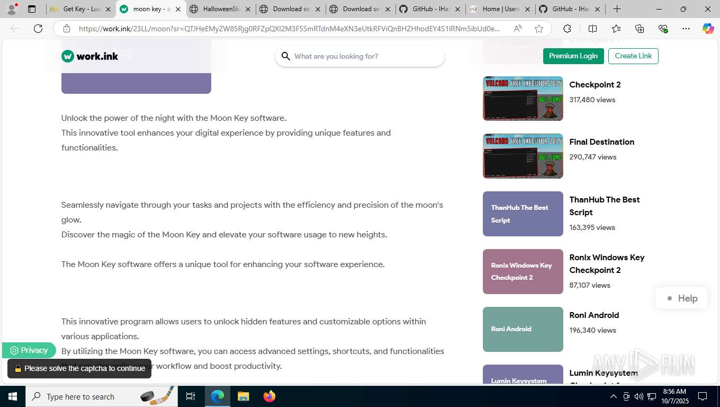Open the Favorites list icon

click(x=616, y=29)
